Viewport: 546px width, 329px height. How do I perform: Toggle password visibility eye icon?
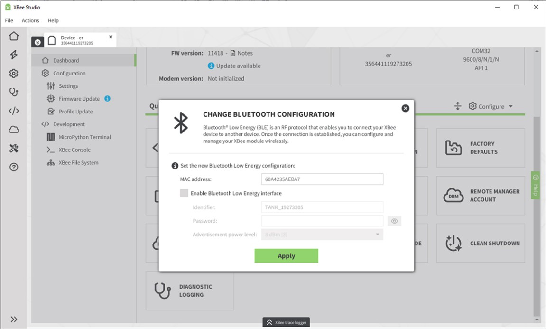click(x=394, y=221)
